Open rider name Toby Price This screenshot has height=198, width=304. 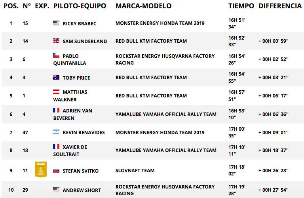[x=76, y=78]
